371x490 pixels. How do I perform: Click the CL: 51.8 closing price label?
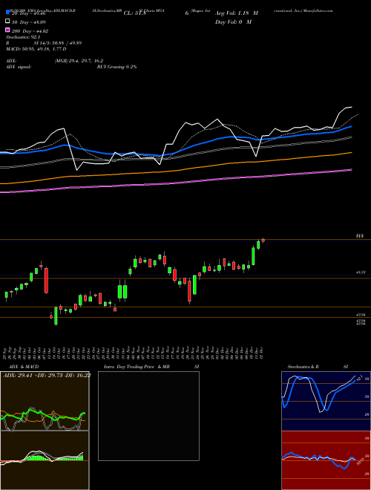(135, 13)
